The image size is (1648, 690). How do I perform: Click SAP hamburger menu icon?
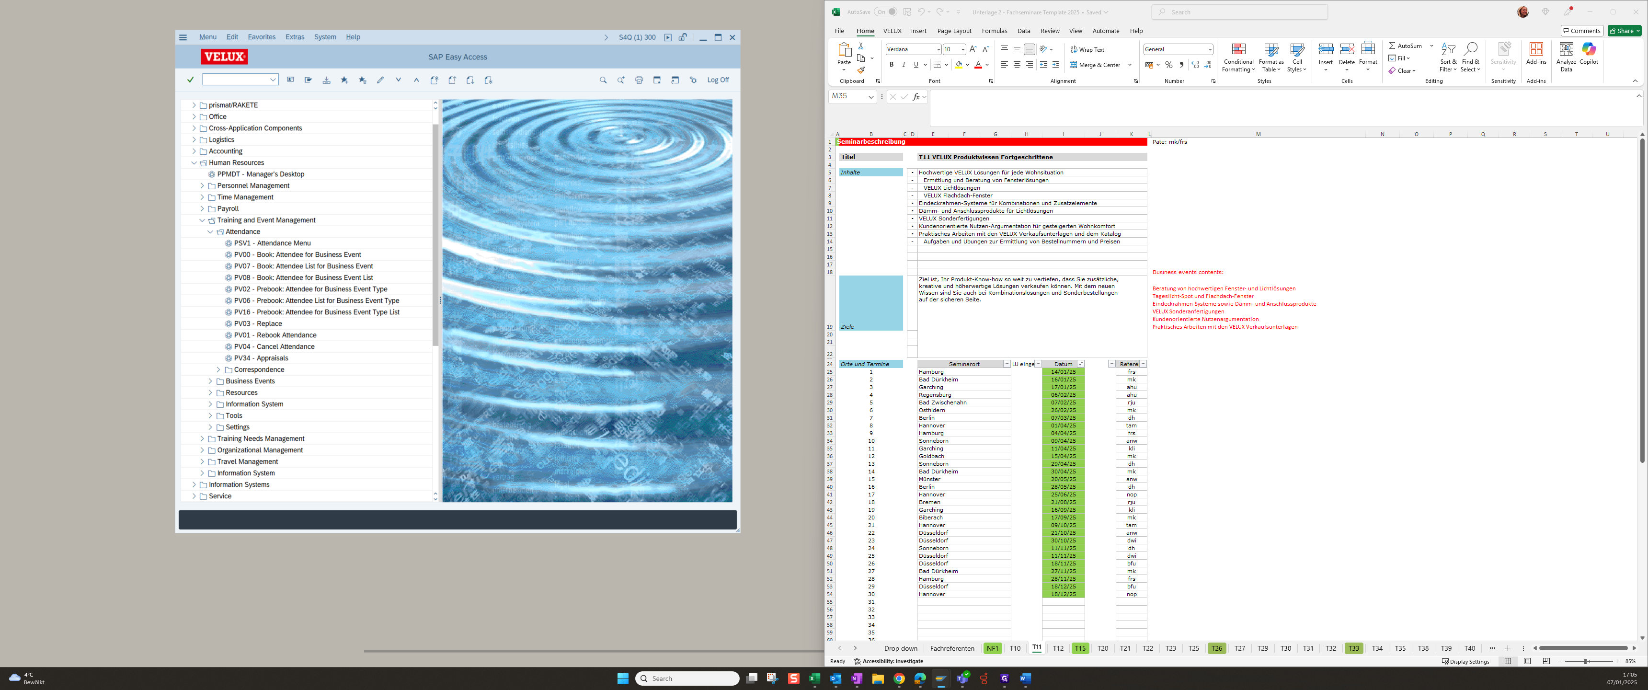pyautogui.click(x=183, y=37)
